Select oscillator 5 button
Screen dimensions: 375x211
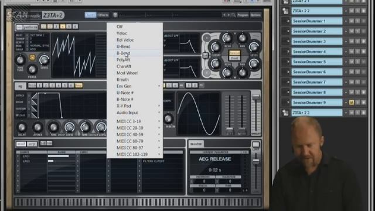pos(69,26)
